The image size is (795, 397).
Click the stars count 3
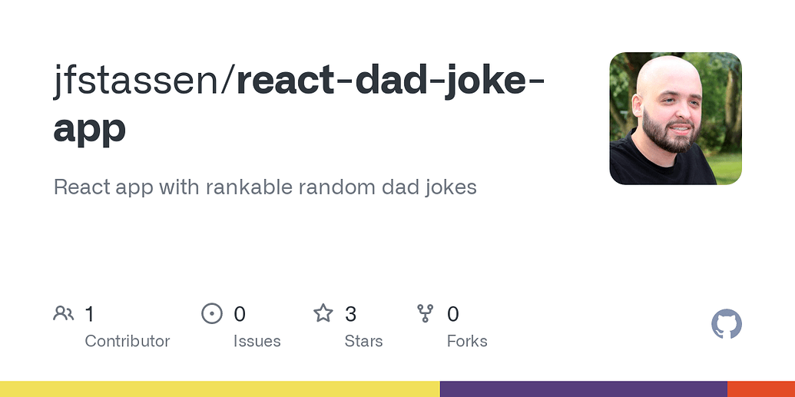click(350, 314)
